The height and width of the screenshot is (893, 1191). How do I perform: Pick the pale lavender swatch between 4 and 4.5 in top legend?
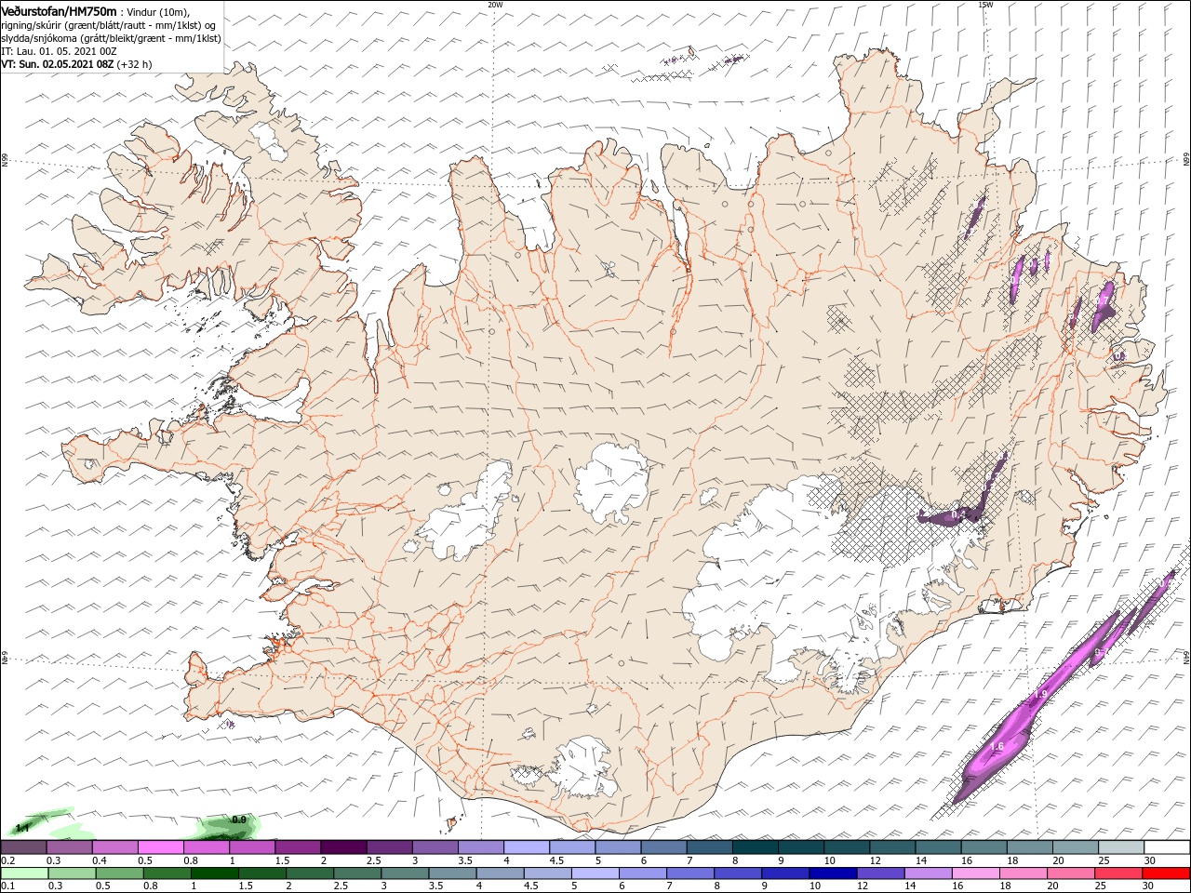coord(527,847)
